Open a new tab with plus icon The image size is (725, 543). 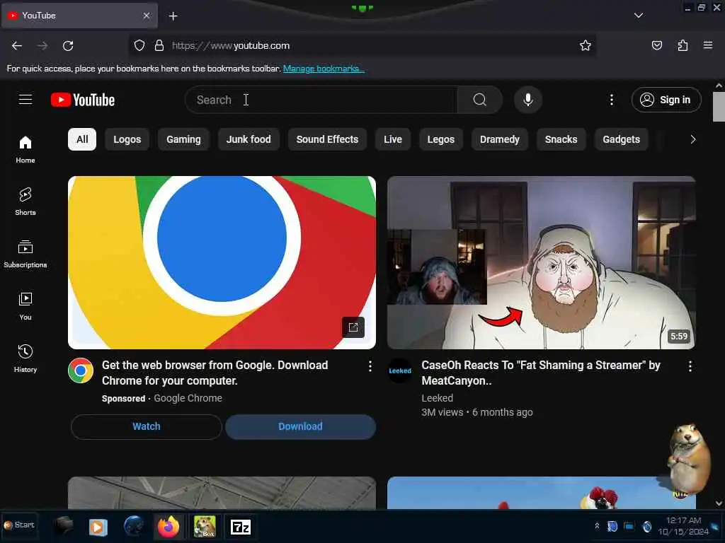pyautogui.click(x=173, y=16)
